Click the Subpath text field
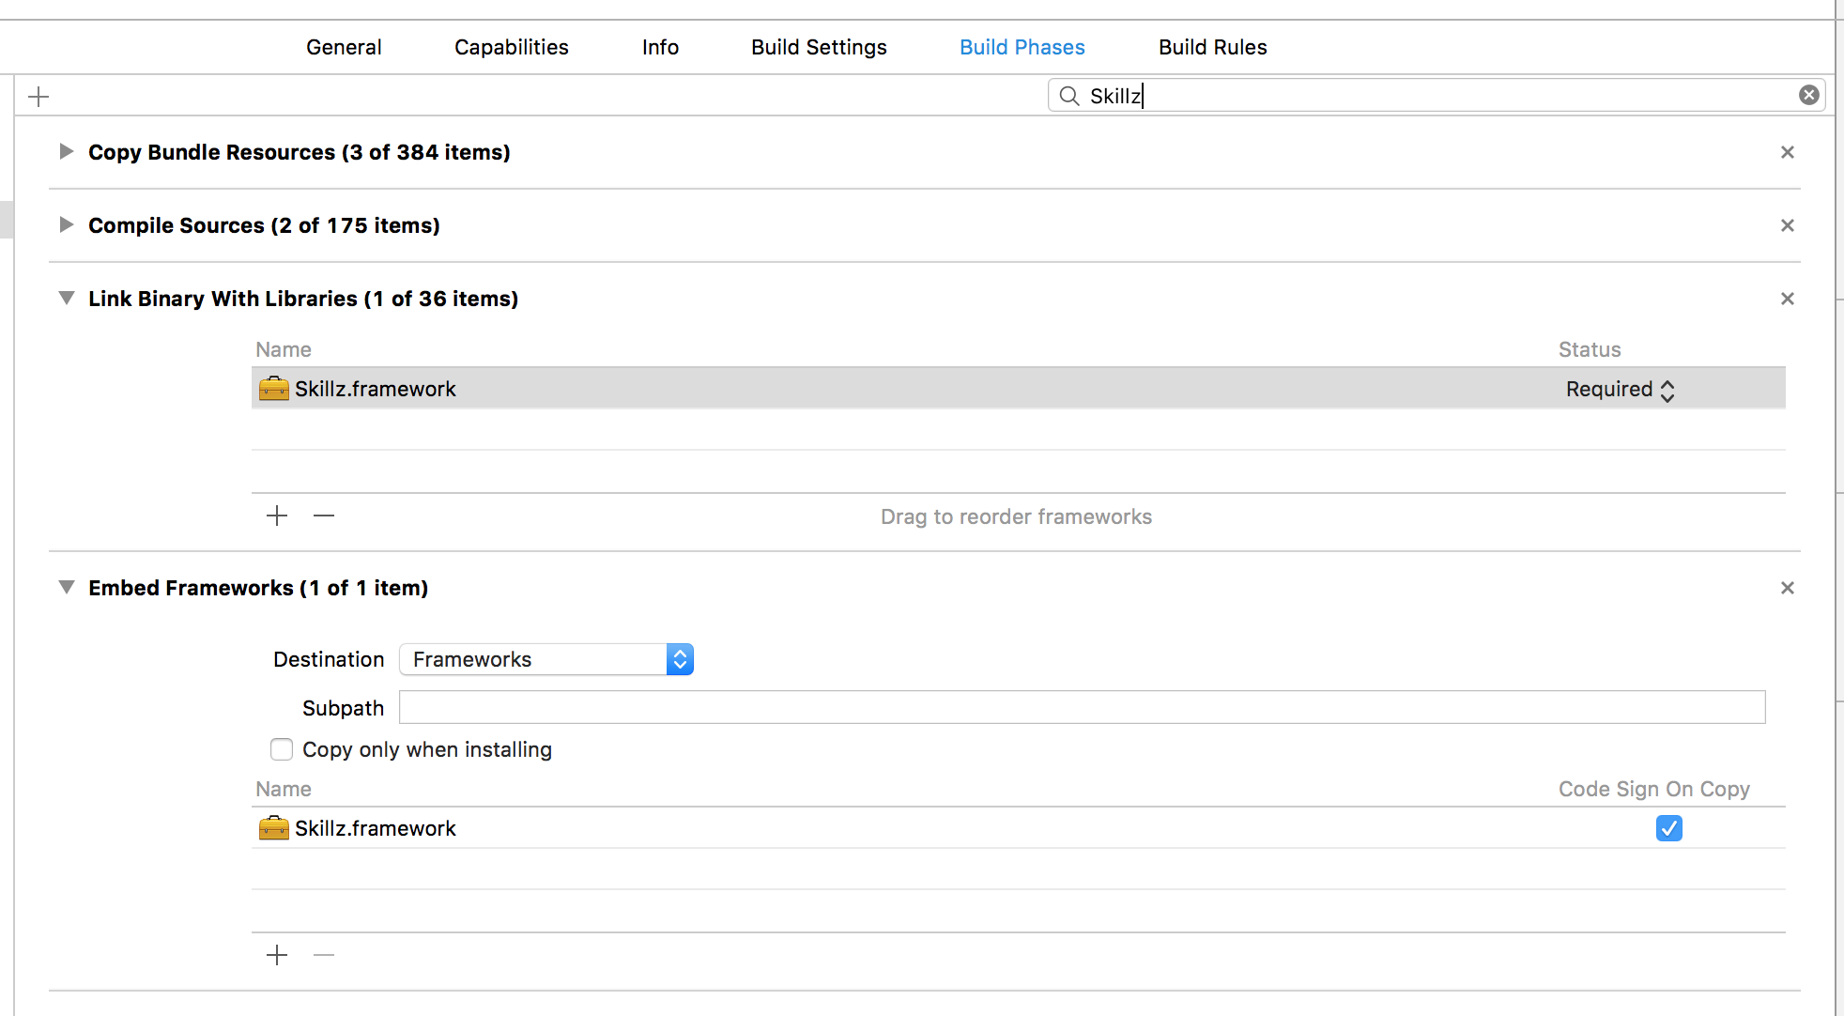The image size is (1844, 1016). tap(1082, 707)
